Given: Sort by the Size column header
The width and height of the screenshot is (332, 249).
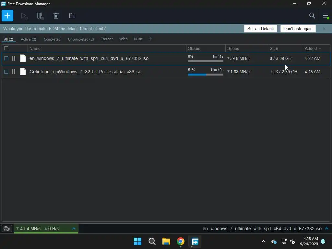Looking at the screenshot, I should 285,49.
